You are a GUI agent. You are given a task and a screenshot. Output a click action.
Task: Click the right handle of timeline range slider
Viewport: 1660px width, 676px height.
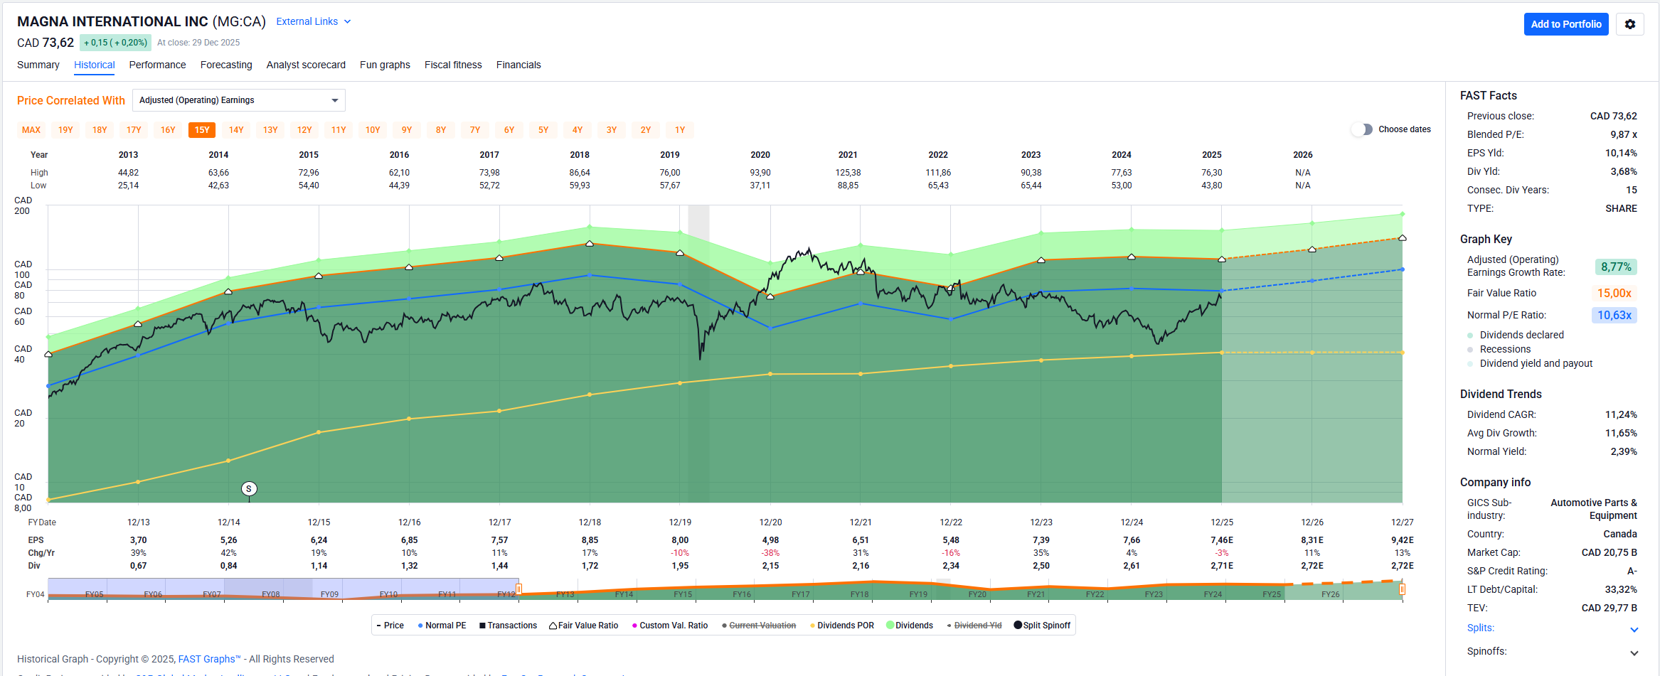tap(1402, 589)
